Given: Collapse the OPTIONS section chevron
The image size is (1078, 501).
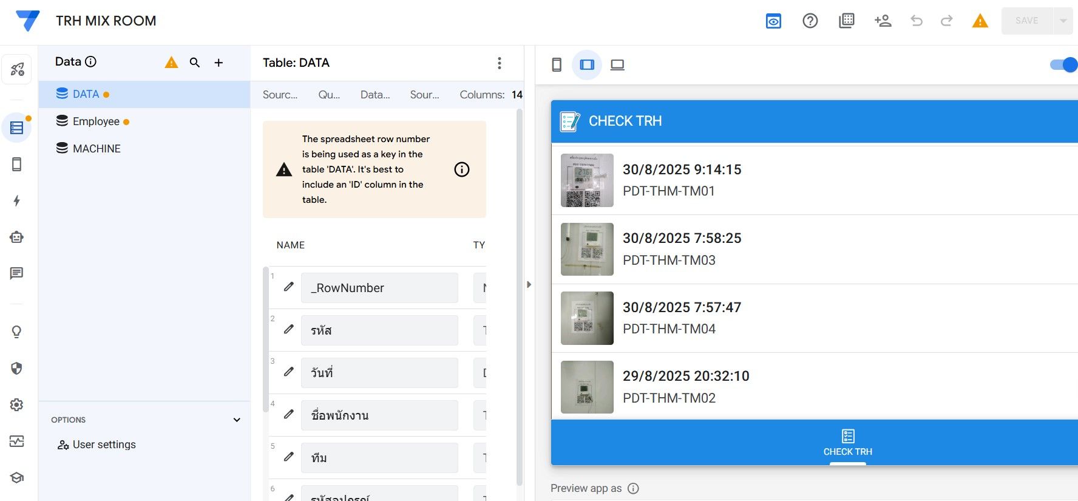Looking at the screenshot, I should click(237, 420).
